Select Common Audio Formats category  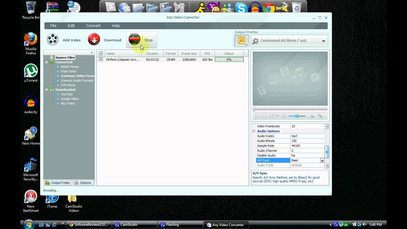click(x=77, y=81)
